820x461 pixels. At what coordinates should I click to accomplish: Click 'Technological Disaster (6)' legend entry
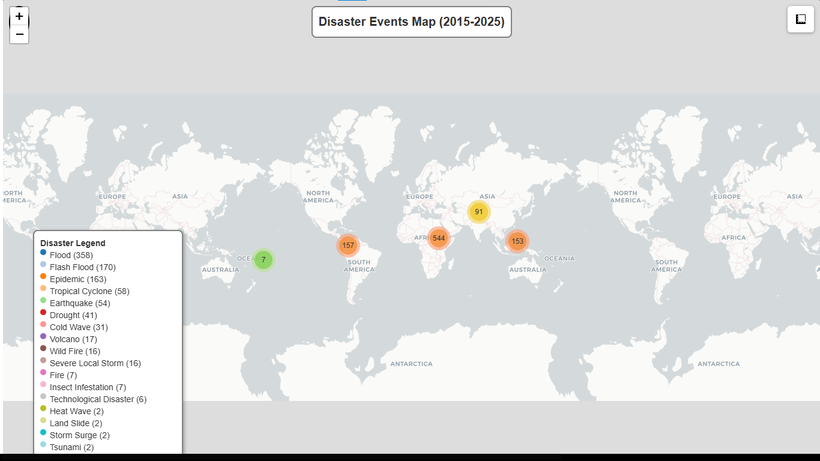pos(98,399)
